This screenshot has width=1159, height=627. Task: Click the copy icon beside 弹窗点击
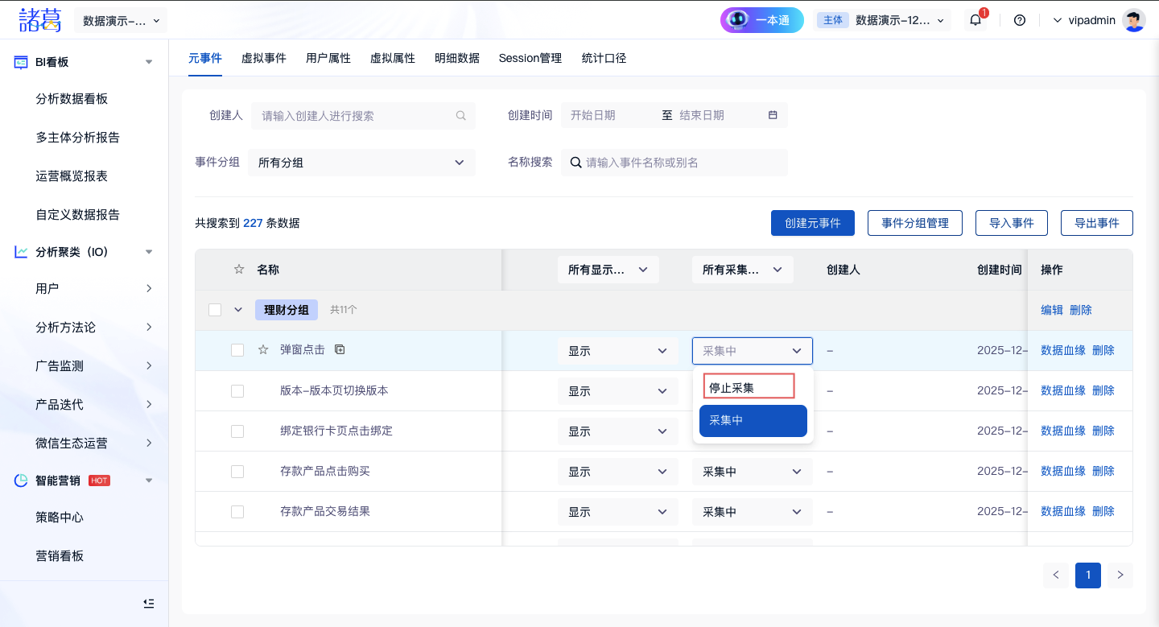pos(340,349)
